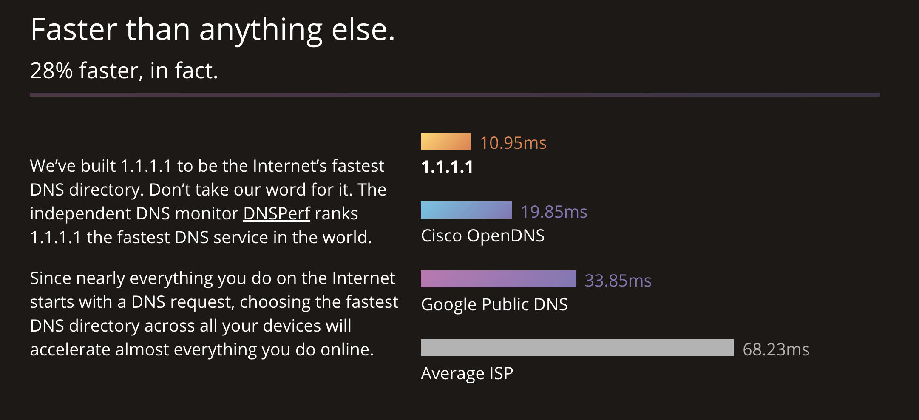The image size is (919, 420).
Task: Click the text 'accelerate almost everything you do online'
Action: [x=202, y=349]
